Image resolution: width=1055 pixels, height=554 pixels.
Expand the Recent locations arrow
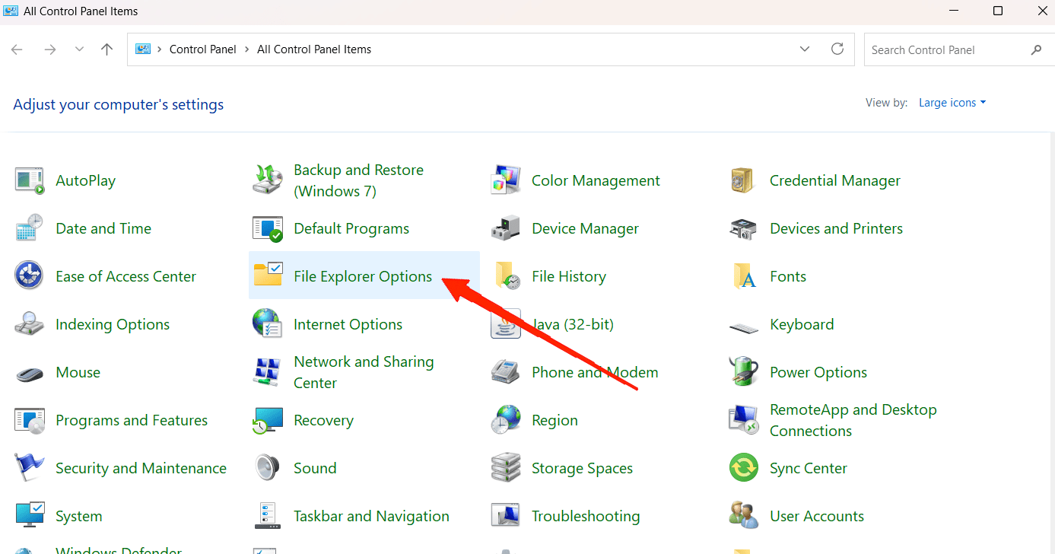tap(79, 49)
